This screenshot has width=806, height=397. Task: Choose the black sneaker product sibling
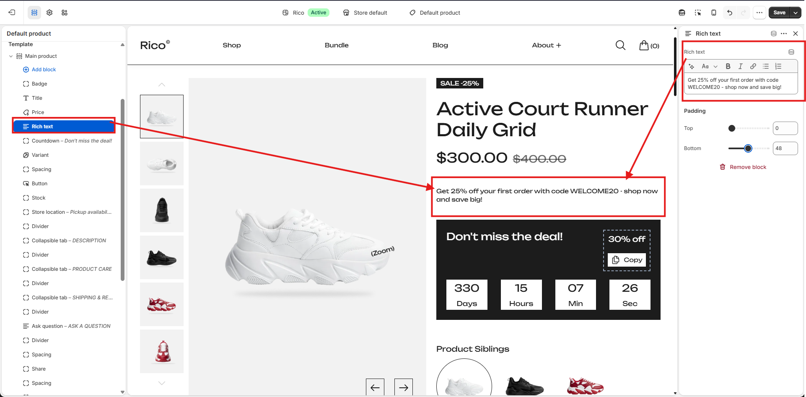coord(524,385)
